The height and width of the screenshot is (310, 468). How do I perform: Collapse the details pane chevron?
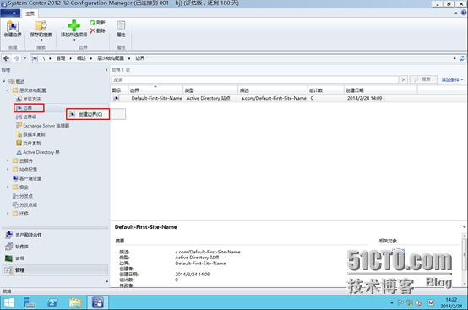click(x=464, y=227)
